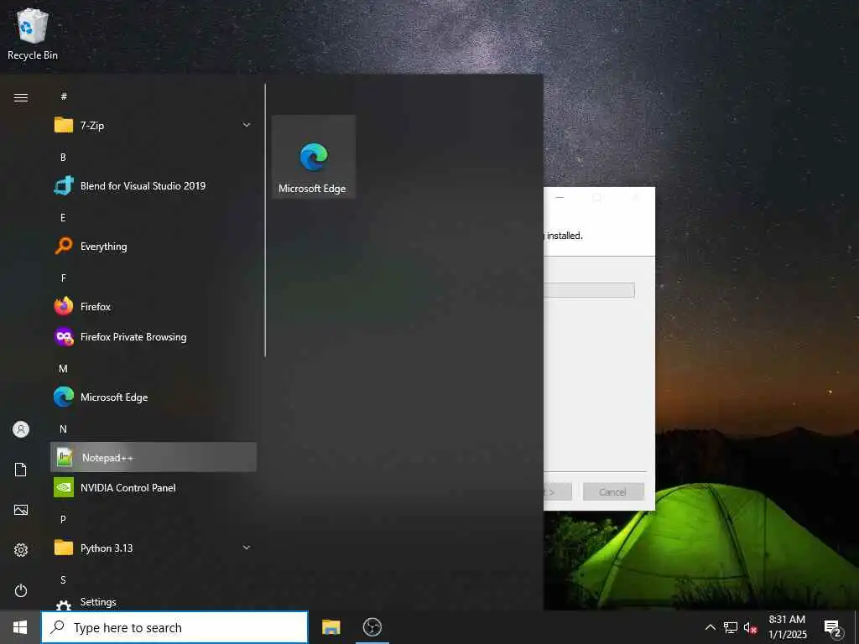Switch to the OBS Studio taskbar icon

372,627
